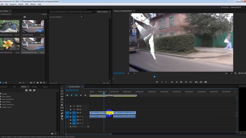Expand Video Transitions folder
Viewport: 246px width, 138px height.
(x=0, y=105)
